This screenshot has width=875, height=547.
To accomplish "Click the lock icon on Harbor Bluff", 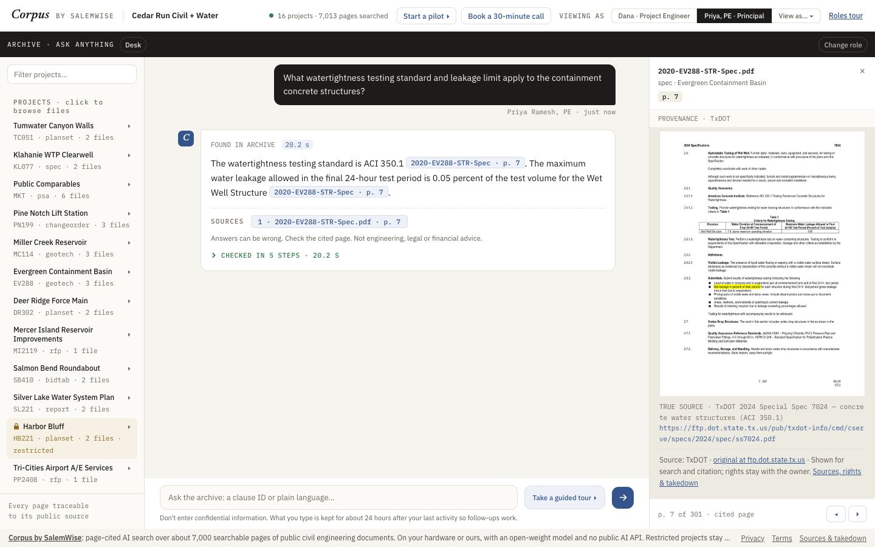I will click(x=16, y=427).
